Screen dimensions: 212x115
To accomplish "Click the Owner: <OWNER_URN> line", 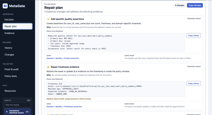I will tap(58, 94).
